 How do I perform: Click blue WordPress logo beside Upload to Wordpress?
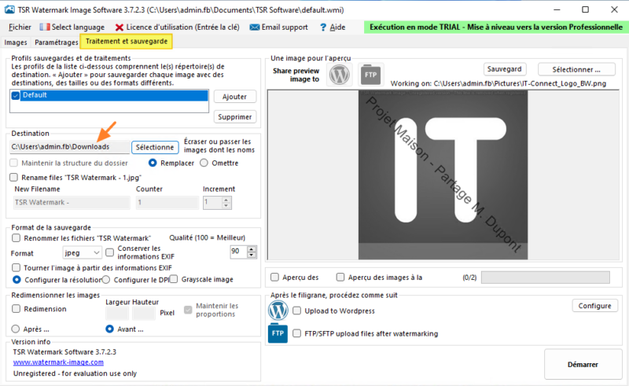[x=278, y=311]
